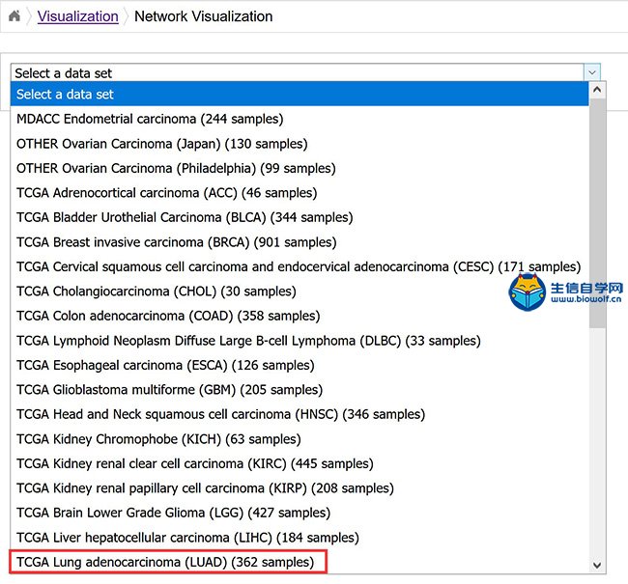Pick OTHER Ovarian Carcinoma (Philadelphia) dataset
The height and width of the screenshot is (584, 628).
(x=300, y=168)
